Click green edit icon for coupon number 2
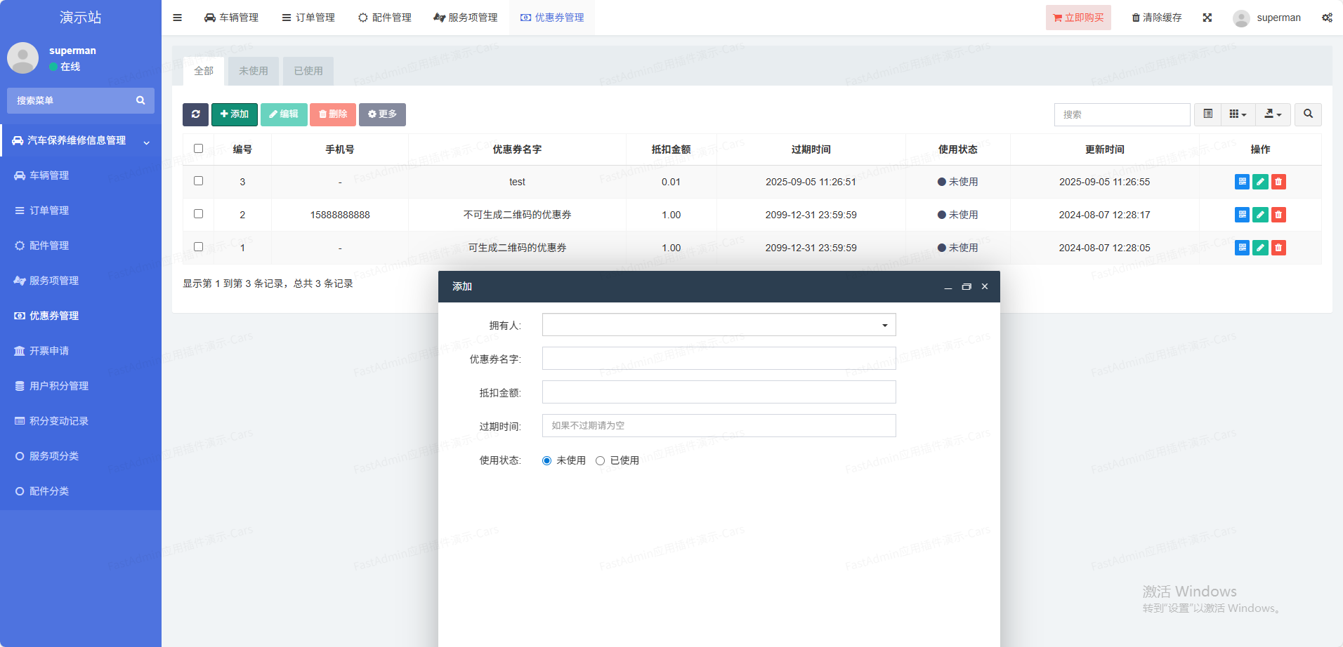The height and width of the screenshot is (647, 1343). [1260, 215]
